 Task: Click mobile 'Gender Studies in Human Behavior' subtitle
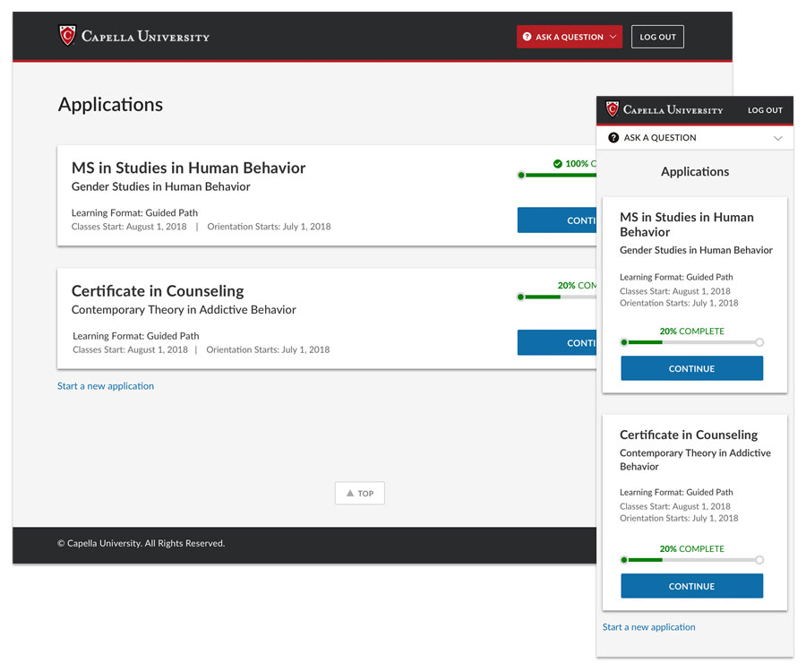(696, 250)
